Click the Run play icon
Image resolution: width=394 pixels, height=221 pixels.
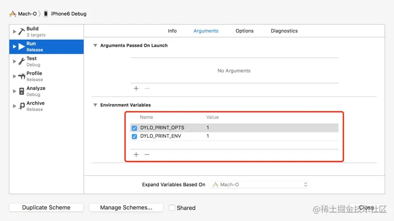22,46
